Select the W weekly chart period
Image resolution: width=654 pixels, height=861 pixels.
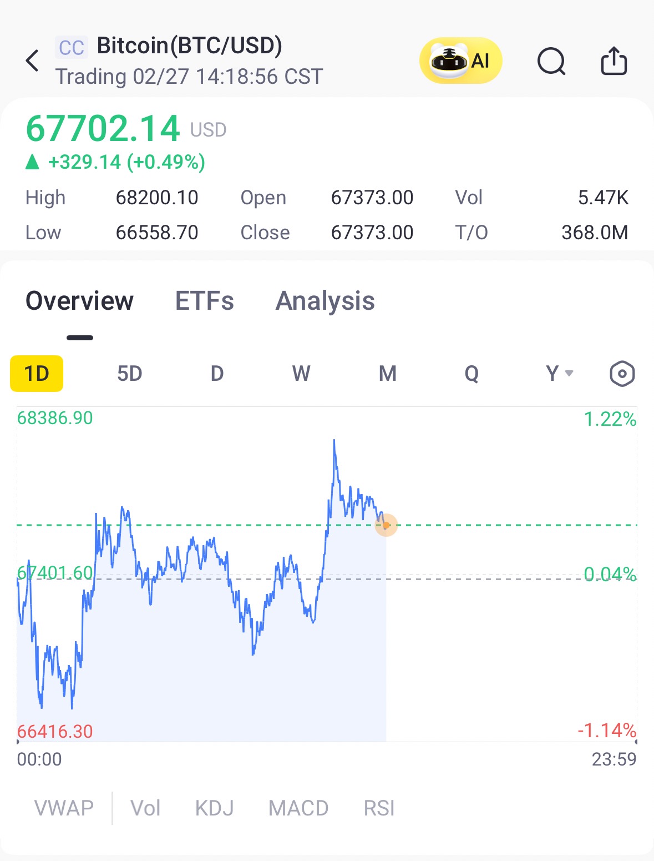(301, 374)
